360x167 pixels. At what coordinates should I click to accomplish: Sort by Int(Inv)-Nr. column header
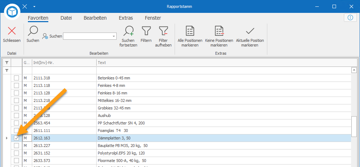[x=64, y=62]
